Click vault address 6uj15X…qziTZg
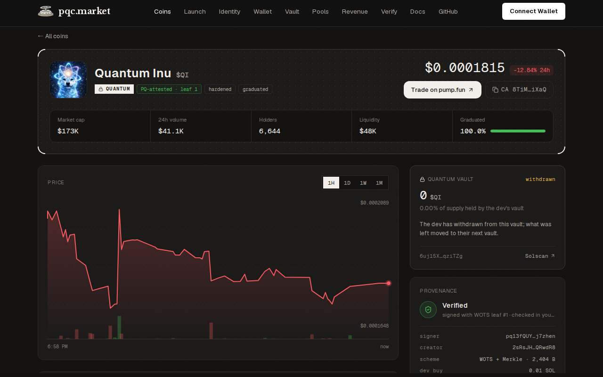Screen dimensions: 603x377 coord(441,256)
